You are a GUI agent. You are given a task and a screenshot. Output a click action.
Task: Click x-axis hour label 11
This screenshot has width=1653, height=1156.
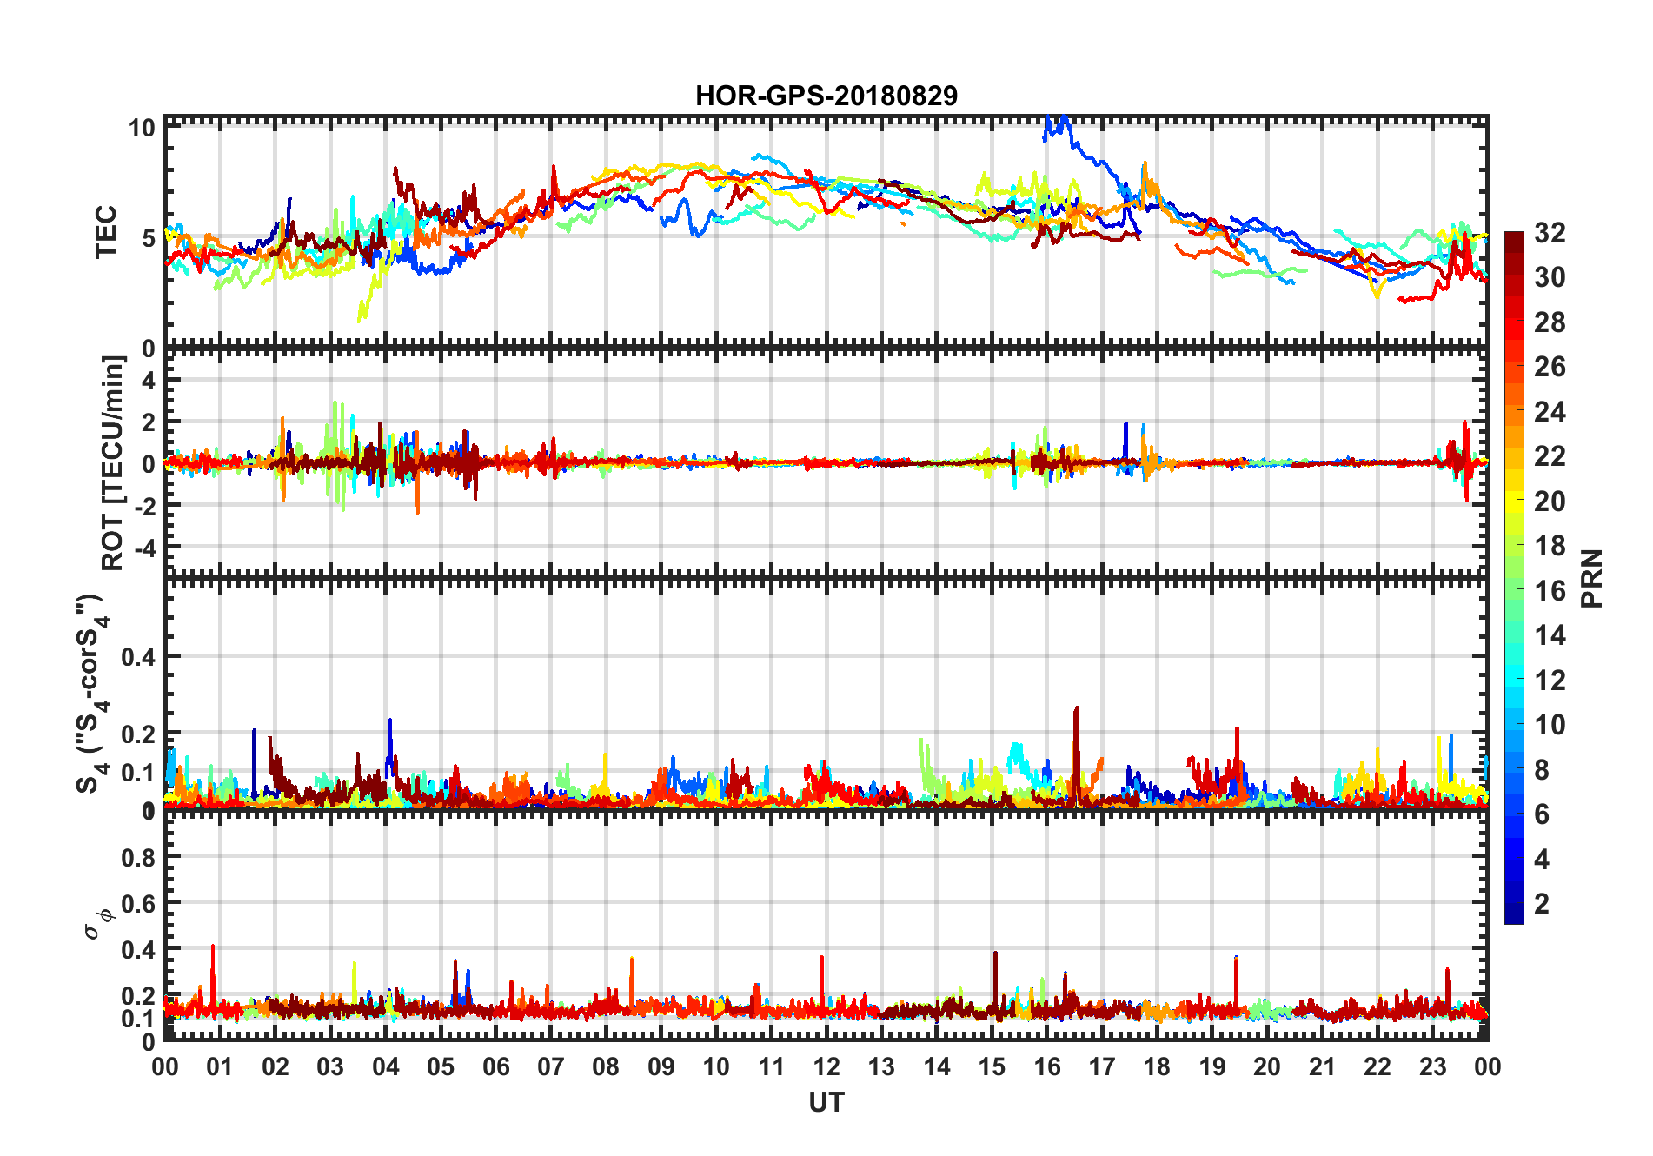coord(772,1067)
